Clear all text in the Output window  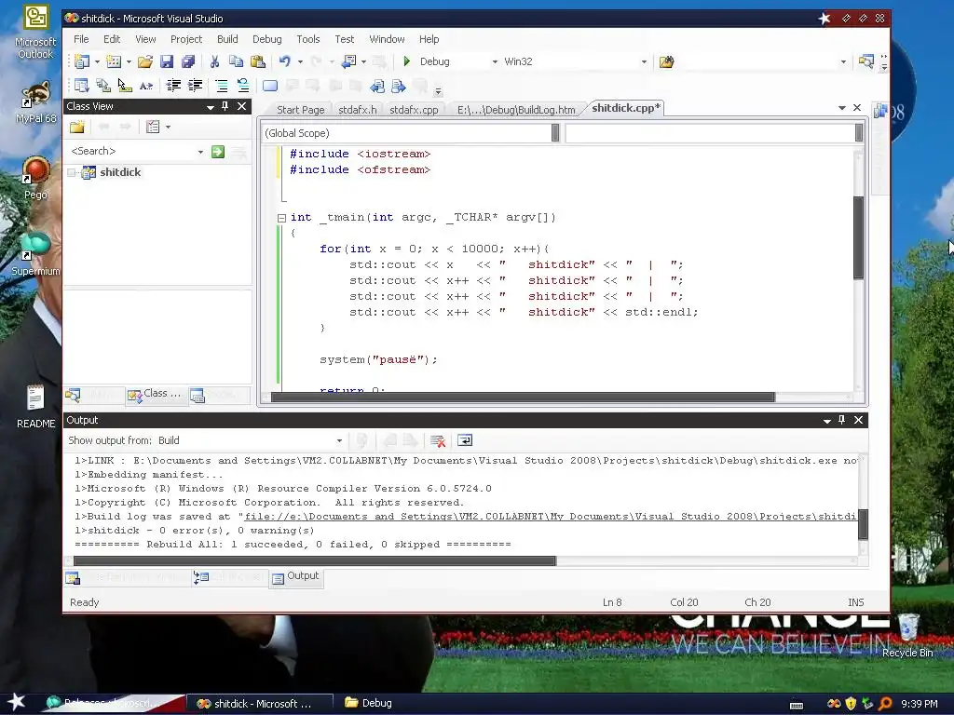coord(438,440)
